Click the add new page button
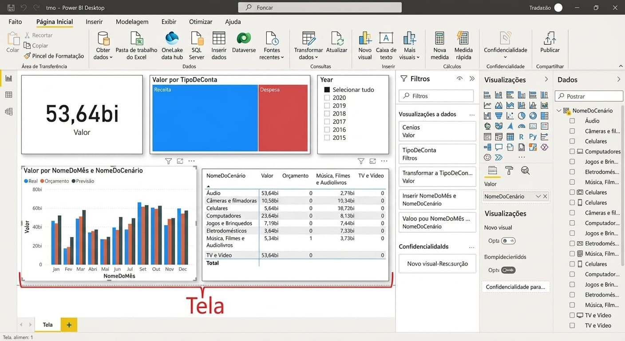 point(69,325)
